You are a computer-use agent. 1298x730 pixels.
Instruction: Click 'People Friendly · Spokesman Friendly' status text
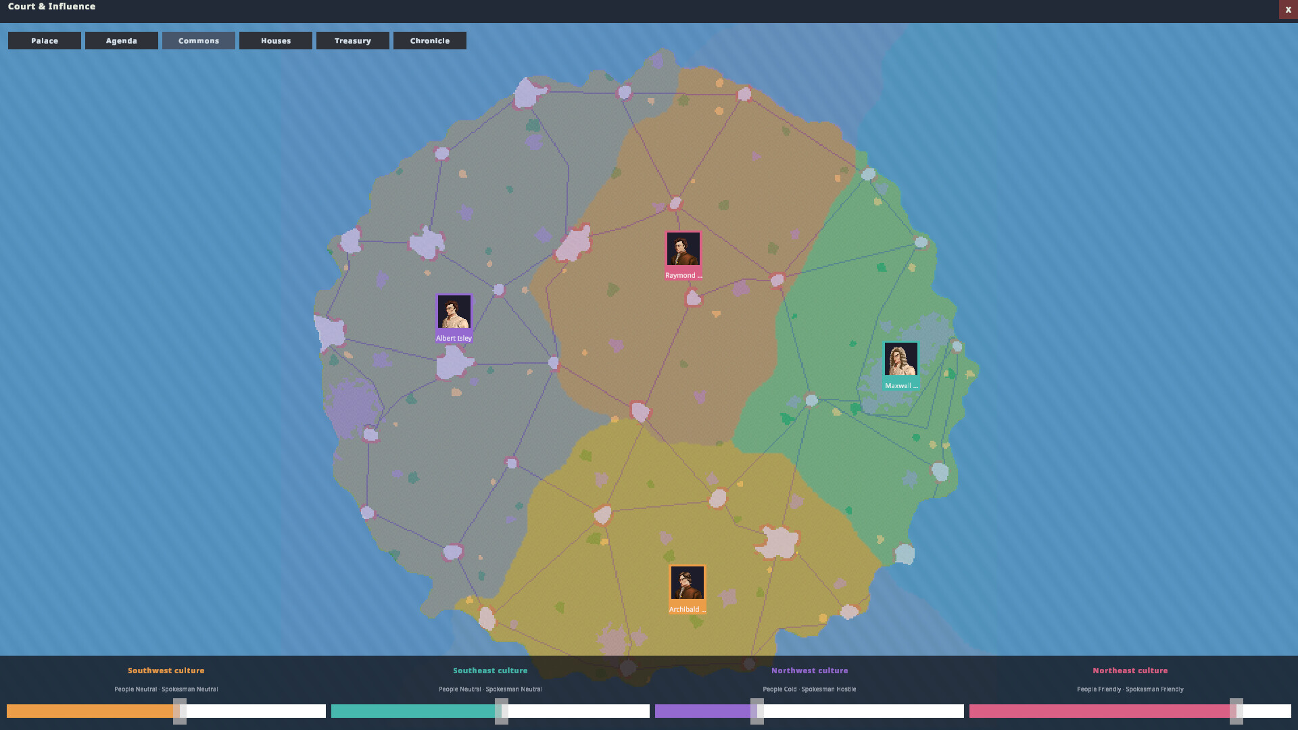point(1130,689)
